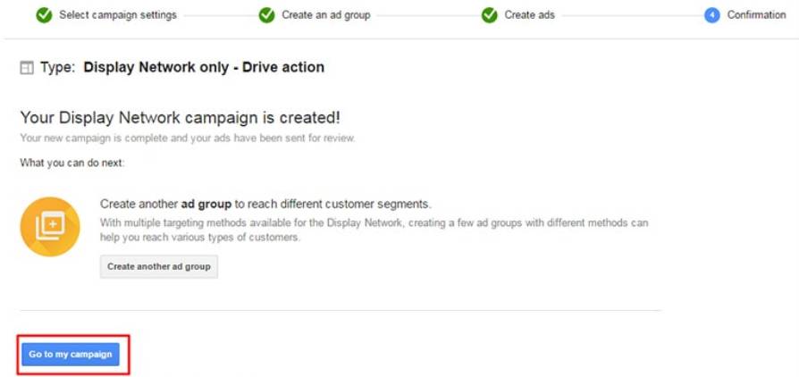Screen dimensions: 799x377
Task: Click the green checkmark beside Select campaign settings
Action: [44, 15]
